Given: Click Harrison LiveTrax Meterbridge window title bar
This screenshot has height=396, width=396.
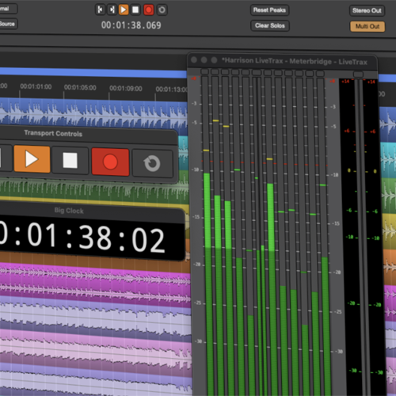Looking at the screenshot, I should tap(282, 61).
